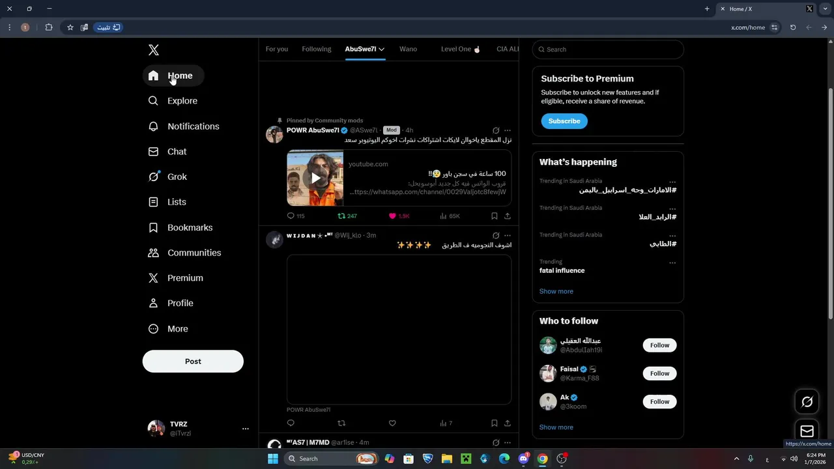
Task: Reply to POWR AbuSwe7l post (115)
Action: pyautogui.click(x=296, y=216)
